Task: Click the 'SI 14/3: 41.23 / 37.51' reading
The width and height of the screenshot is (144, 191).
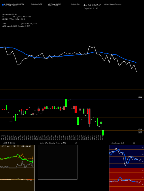Action: tap(22, 17)
